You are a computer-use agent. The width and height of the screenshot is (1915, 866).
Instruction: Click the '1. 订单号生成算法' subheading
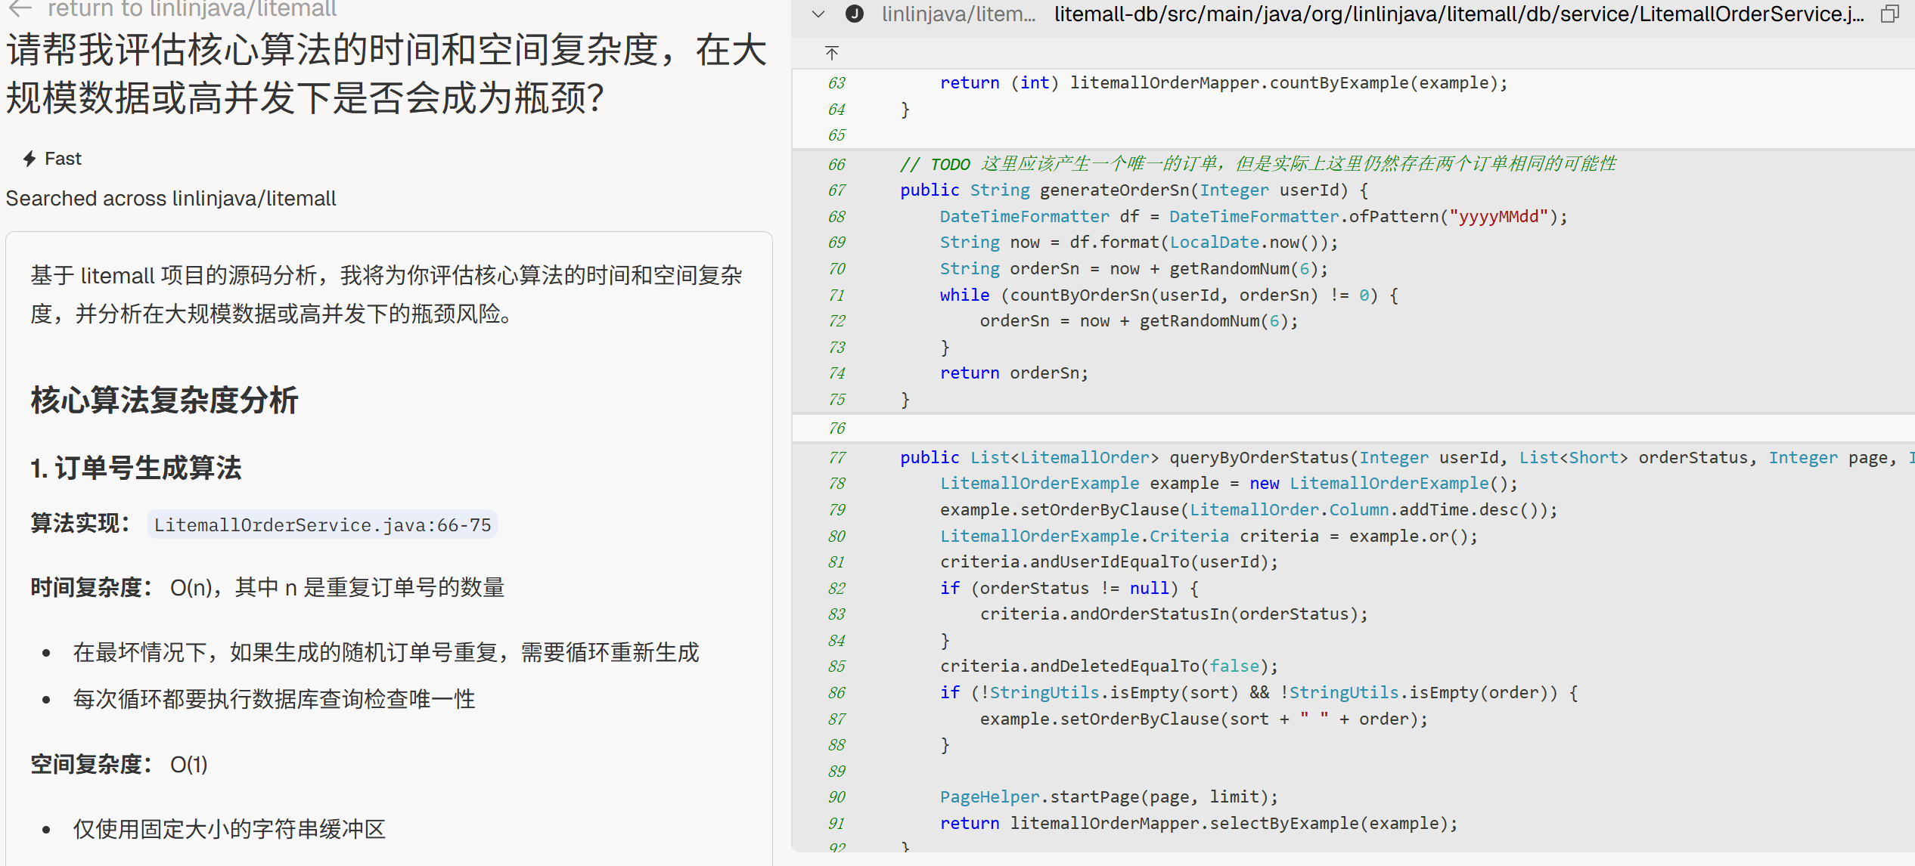pos(136,468)
